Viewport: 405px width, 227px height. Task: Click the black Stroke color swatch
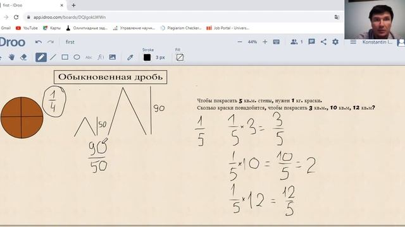click(x=147, y=57)
